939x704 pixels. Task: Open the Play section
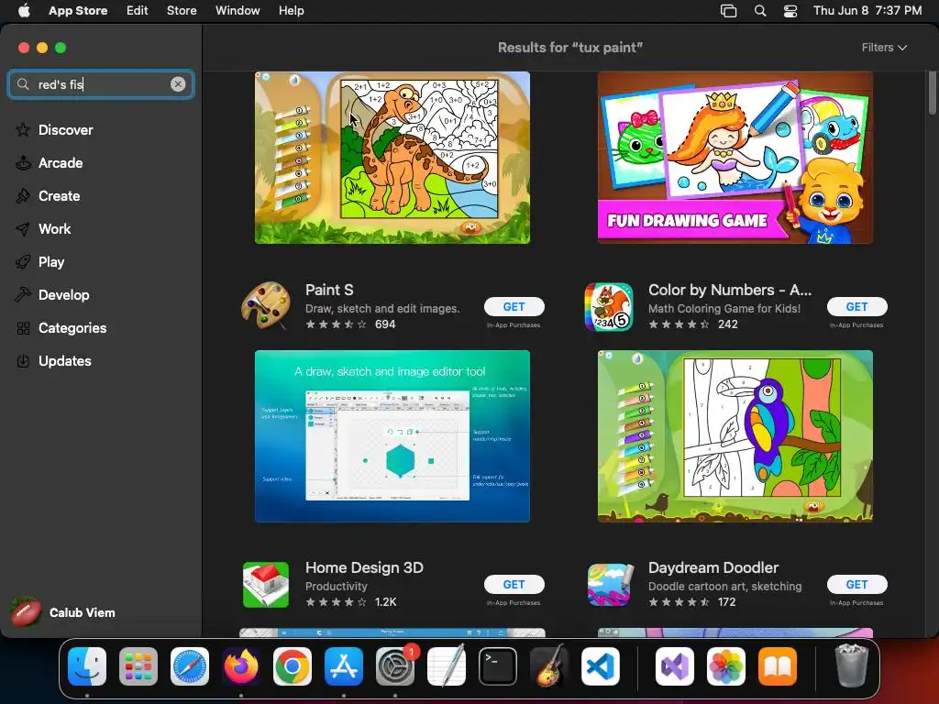tap(51, 261)
